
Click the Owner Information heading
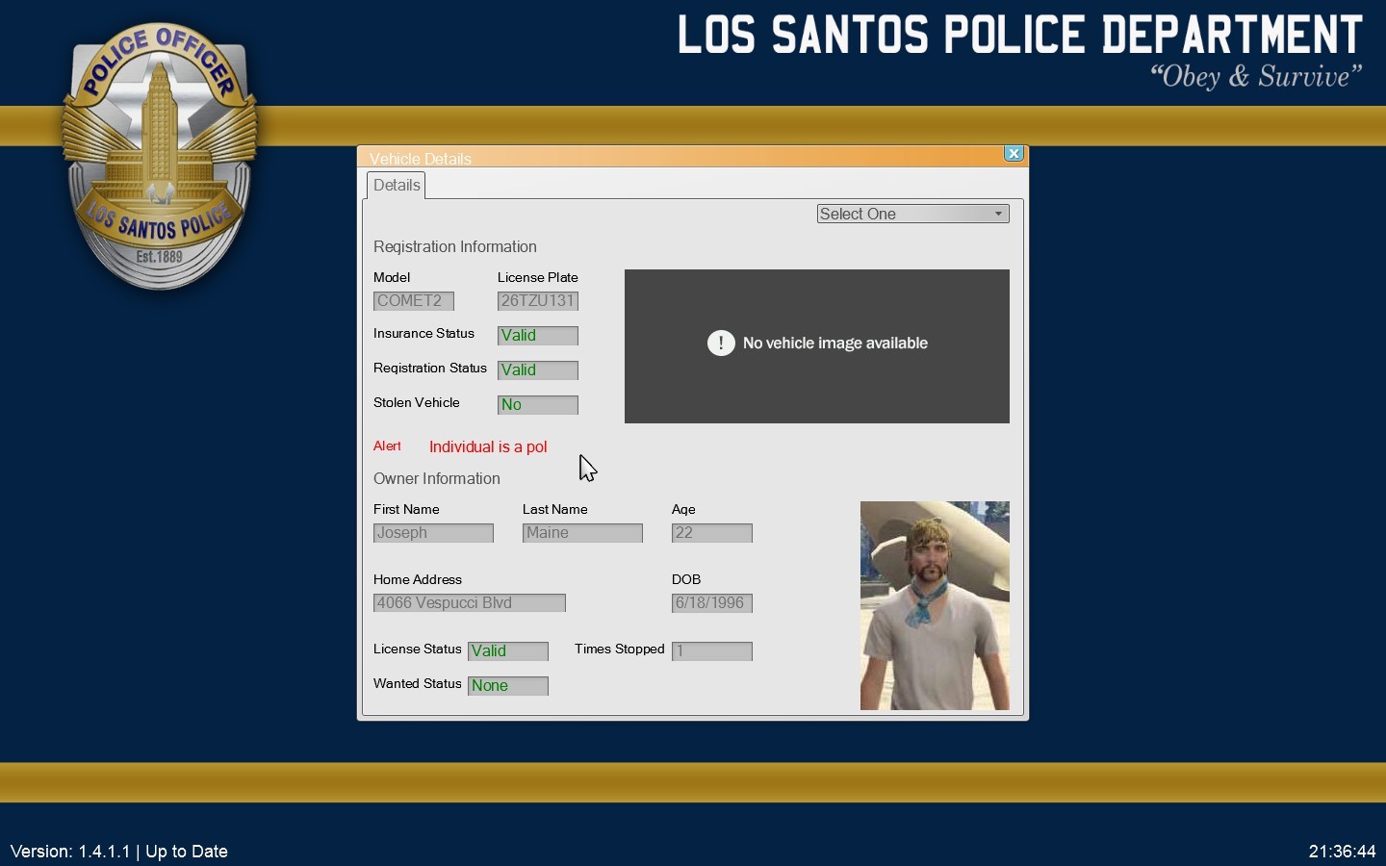[437, 479]
